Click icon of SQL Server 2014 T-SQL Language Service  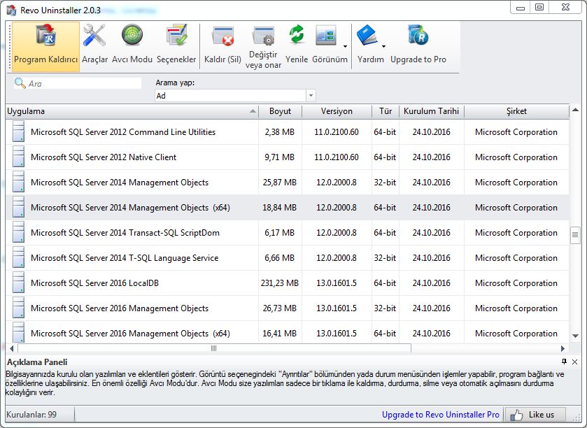(18, 257)
